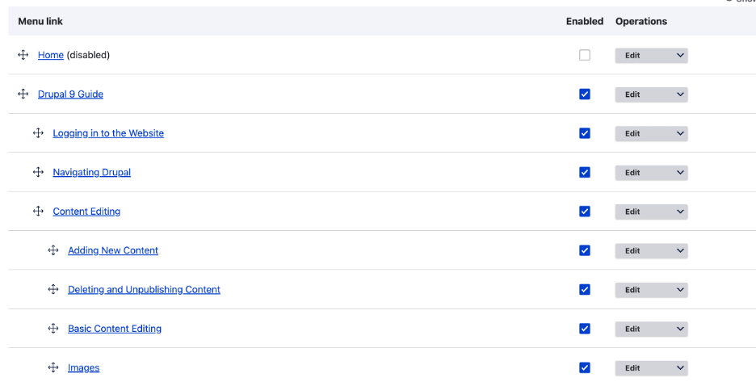This screenshot has width=756, height=386.
Task: Open operations dropdown arrow for Navigating Drupal
Action: (680, 173)
